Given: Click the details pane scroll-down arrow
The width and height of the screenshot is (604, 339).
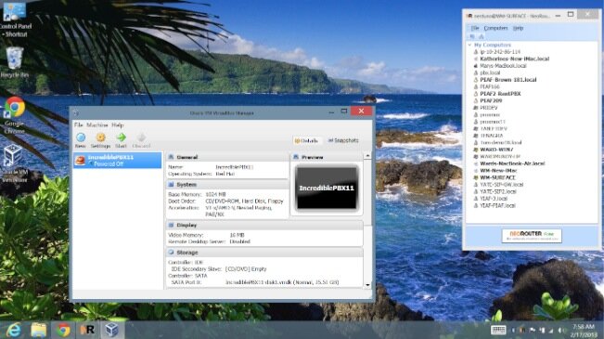Looking at the screenshot, I should (x=367, y=285).
